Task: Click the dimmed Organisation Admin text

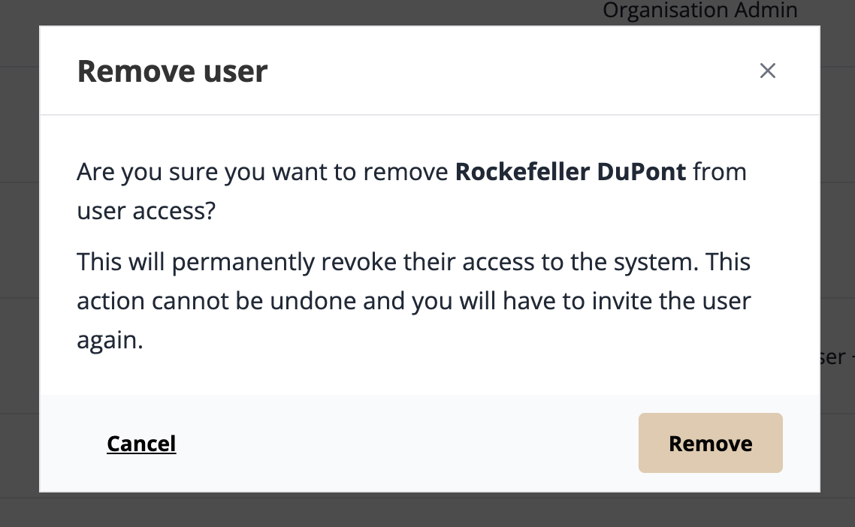Action: pos(700,11)
